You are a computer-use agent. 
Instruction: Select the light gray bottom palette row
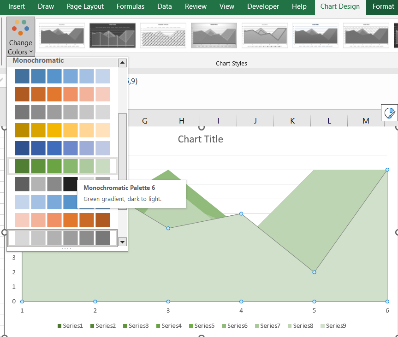62,238
